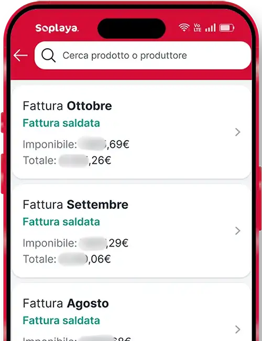Tap the Ottobre Imponibile amount line
Screen dimensions: 262x341
tap(76, 144)
